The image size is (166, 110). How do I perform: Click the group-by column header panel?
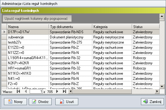37,19
